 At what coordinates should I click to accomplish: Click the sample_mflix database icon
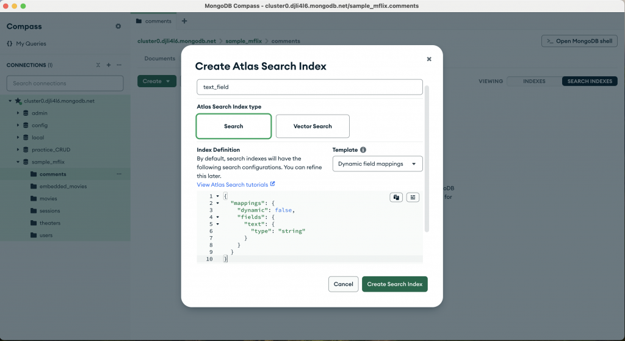(x=26, y=162)
